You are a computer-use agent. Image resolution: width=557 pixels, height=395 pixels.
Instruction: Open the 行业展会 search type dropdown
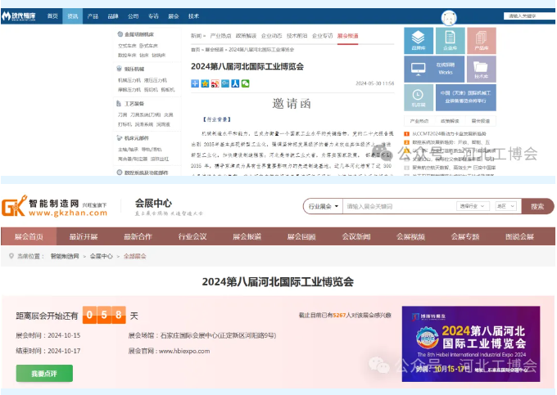tap(323, 206)
